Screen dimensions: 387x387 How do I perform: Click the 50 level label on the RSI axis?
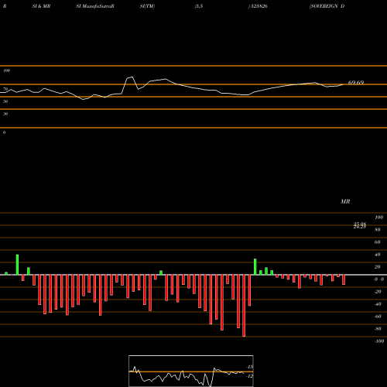(x=5, y=101)
